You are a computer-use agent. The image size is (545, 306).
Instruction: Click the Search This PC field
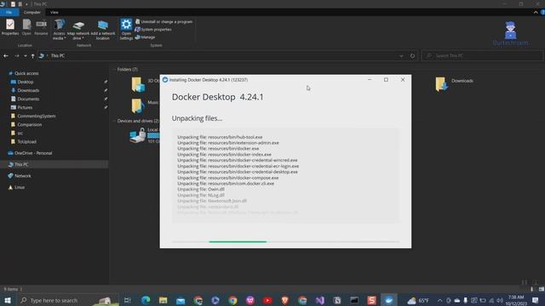[482, 56]
